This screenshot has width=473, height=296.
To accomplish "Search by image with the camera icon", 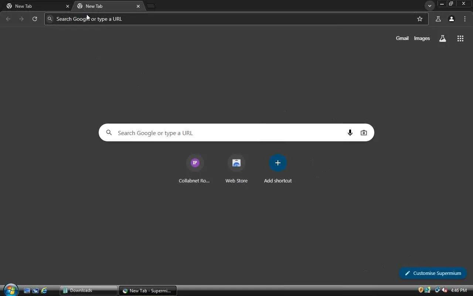I will pos(364,133).
